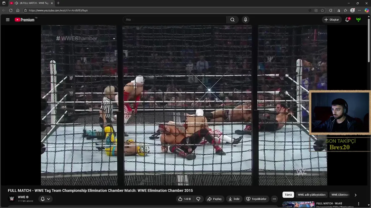Open the YouTube hamburger guide menu

(8, 20)
